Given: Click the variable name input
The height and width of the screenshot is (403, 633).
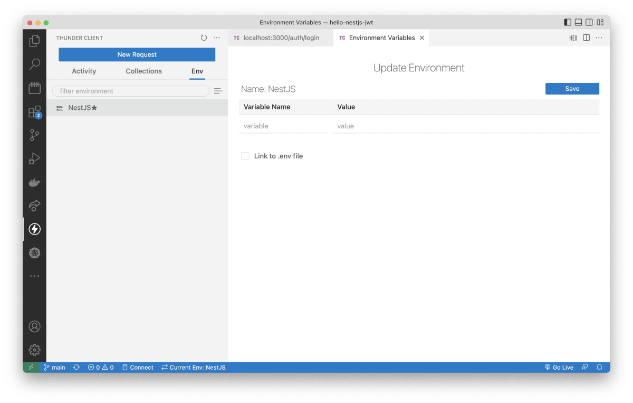Looking at the screenshot, I should click(283, 126).
